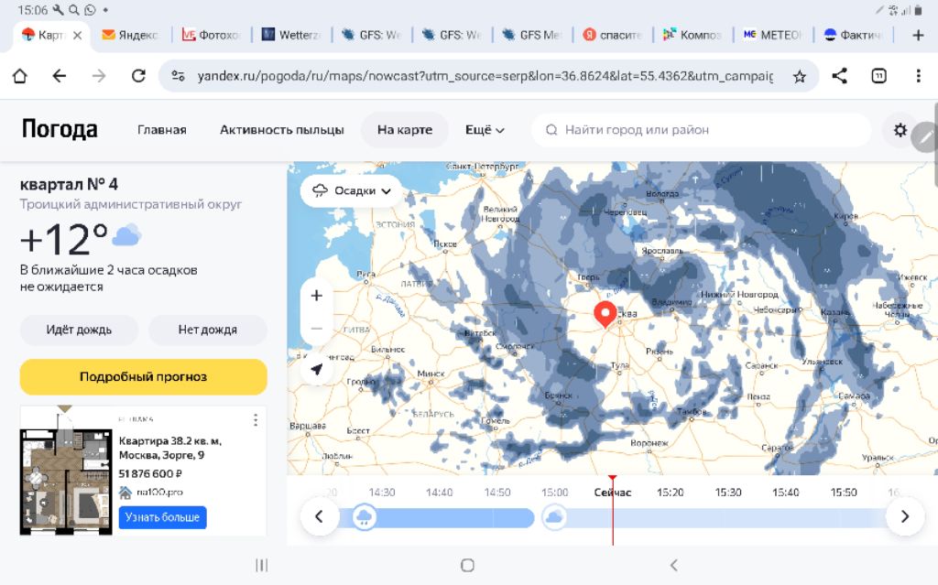This screenshot has height=585, width=938.
Task: Open weather settings gear
Action: (x=900, y=130)
